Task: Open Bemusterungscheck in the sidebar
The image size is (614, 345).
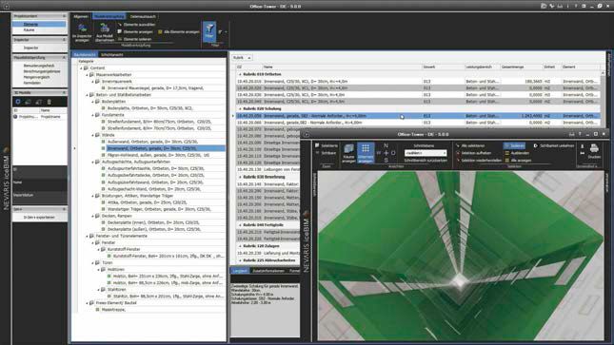Action: (x=39, y=66)
